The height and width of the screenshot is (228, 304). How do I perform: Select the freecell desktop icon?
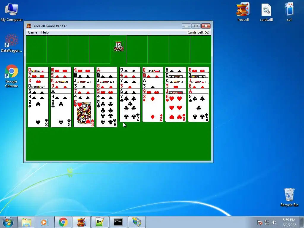[243, 12]
